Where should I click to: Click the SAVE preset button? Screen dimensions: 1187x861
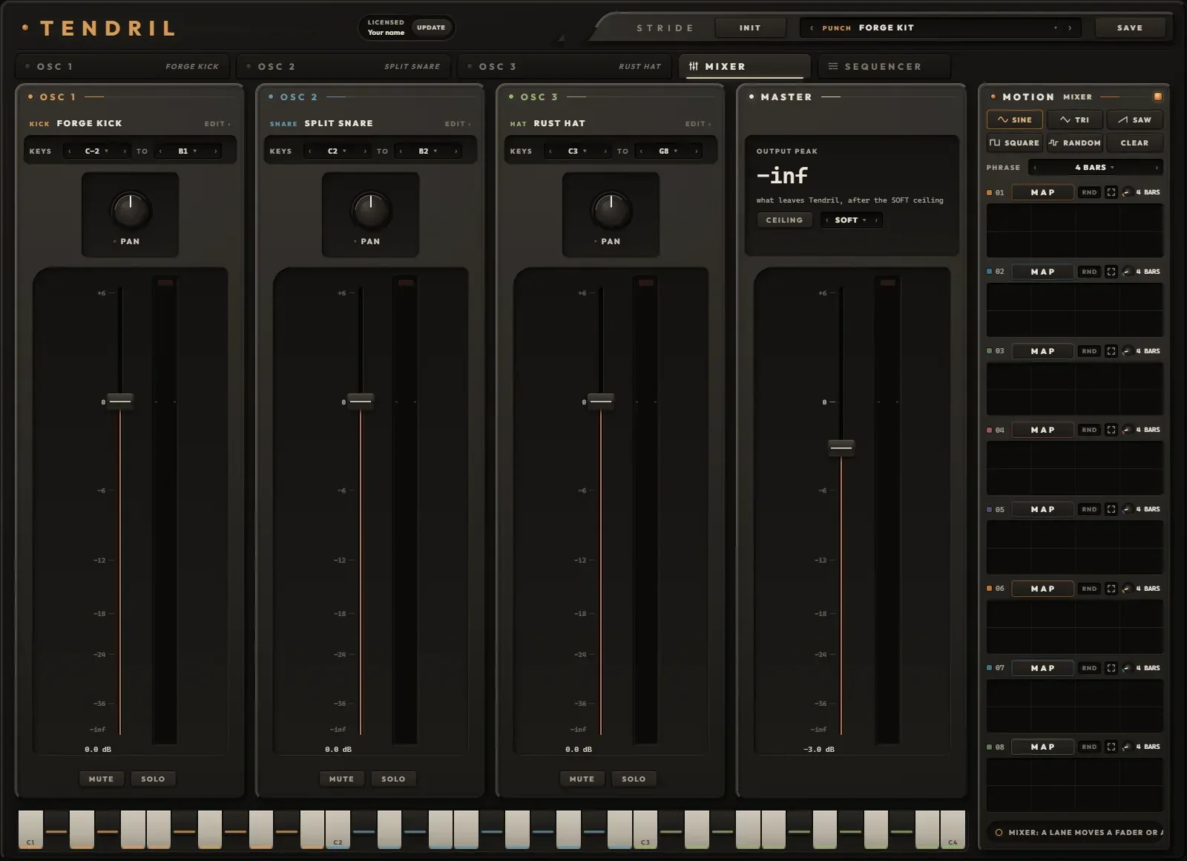click(1130, 27)
